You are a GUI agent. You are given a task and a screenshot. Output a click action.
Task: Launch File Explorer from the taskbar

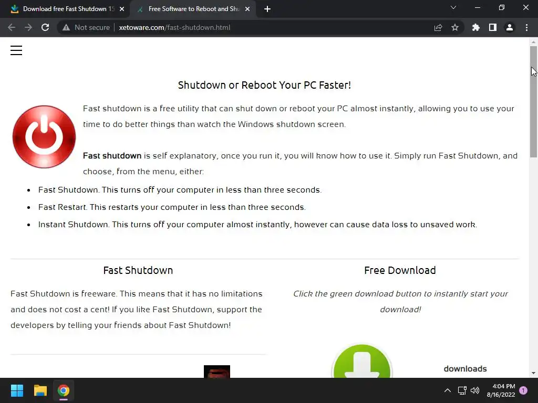pyautogui.click(x=40, y=390)
